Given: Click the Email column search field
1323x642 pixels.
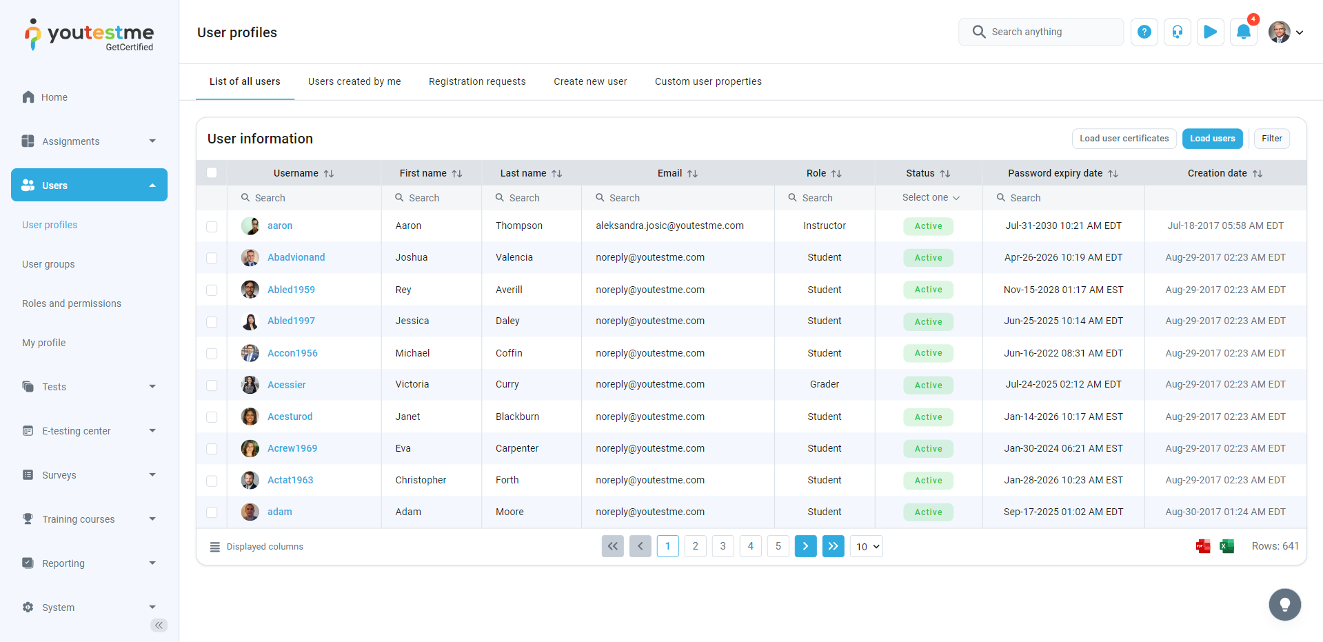Looking at the screenshot, I should click(x=683, y=198).
